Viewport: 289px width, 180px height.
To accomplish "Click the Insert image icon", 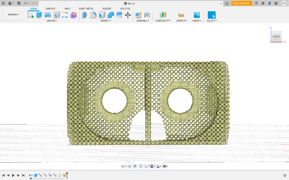I will click(x=197, y=15).
